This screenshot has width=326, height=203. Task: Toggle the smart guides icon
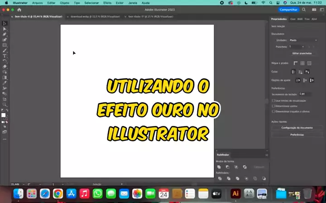(x=307, y=72)
